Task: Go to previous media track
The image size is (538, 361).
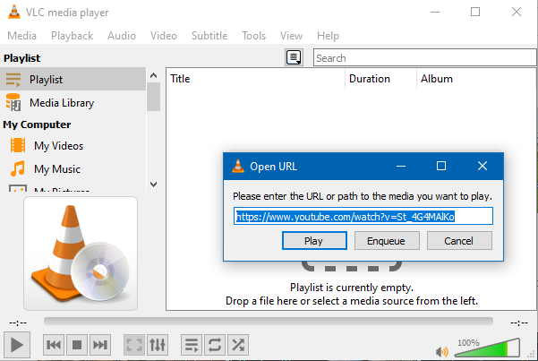Action: 54,345
